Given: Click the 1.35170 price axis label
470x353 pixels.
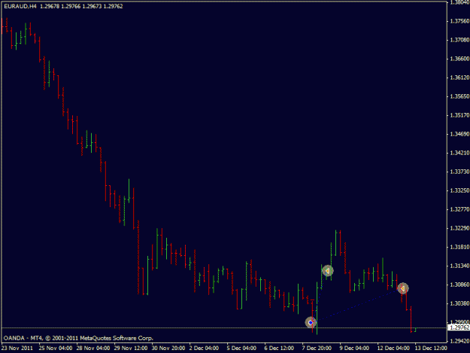Looking at the screenshot, I should pyautogui.click(x=459, y=115).
